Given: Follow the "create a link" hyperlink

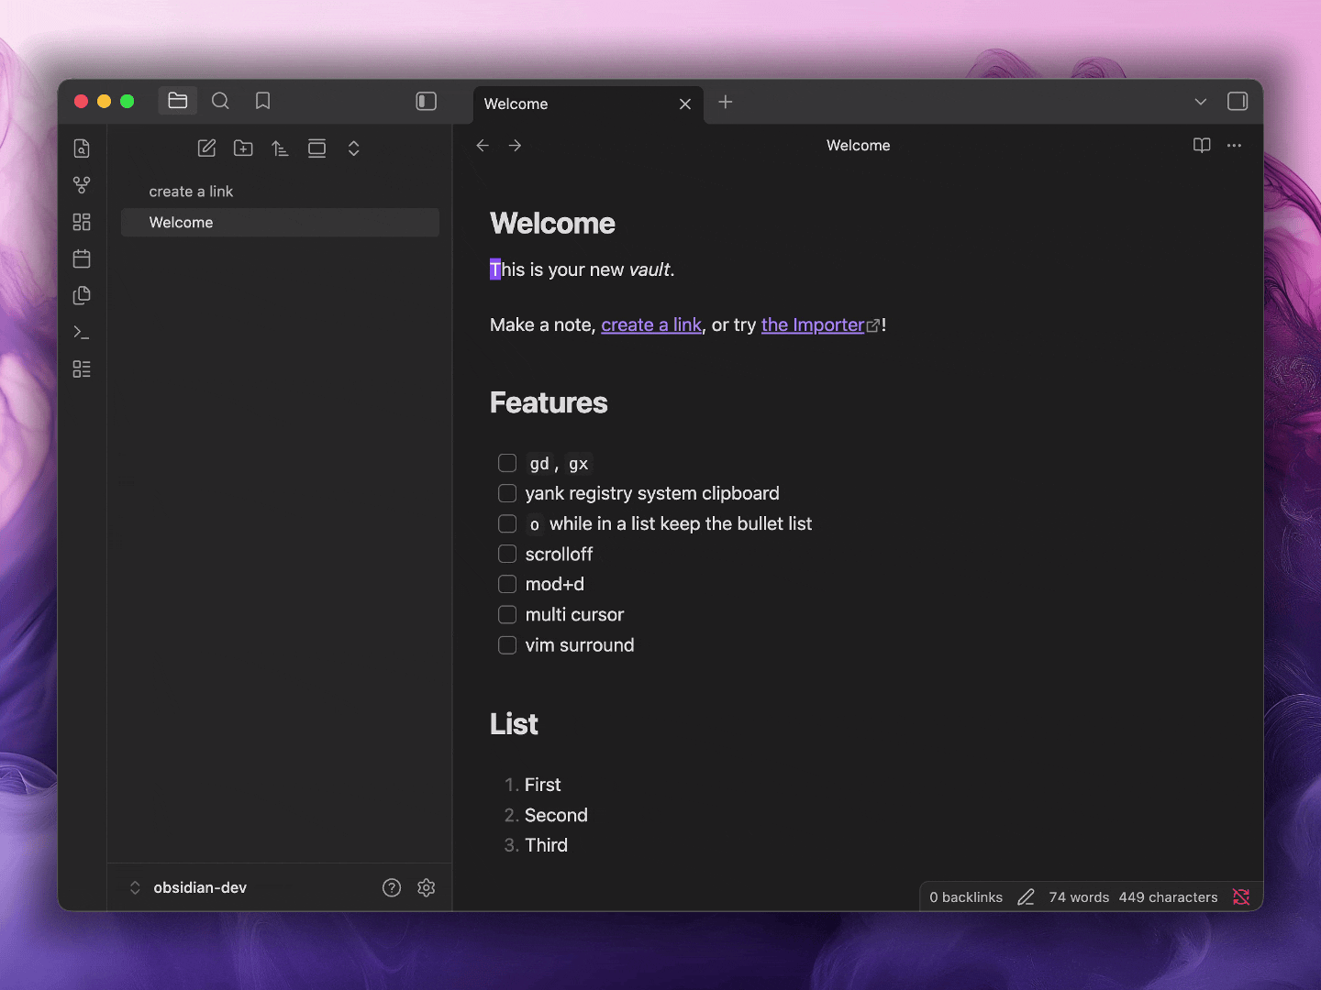Looking at the screenshot, I should (651, 325).
